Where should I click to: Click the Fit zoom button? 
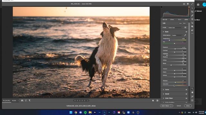tap(6, 101)
